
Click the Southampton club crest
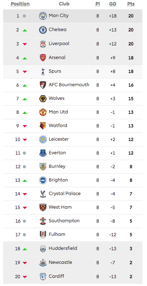[x=43, y=221]
